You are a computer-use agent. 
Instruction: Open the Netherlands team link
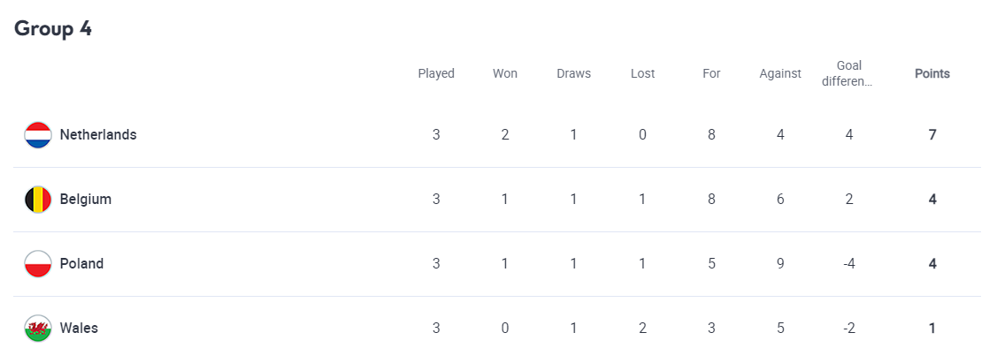98,135
